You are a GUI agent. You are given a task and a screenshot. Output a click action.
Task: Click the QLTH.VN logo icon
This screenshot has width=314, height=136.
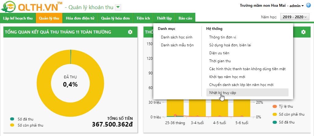(9, 7)
